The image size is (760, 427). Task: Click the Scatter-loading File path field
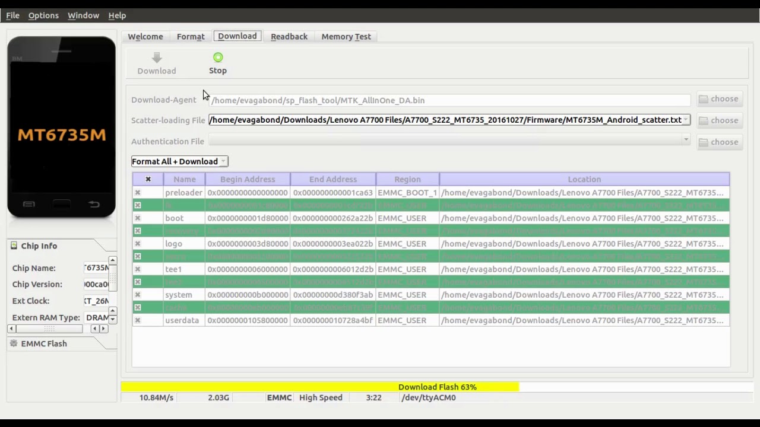449,120
